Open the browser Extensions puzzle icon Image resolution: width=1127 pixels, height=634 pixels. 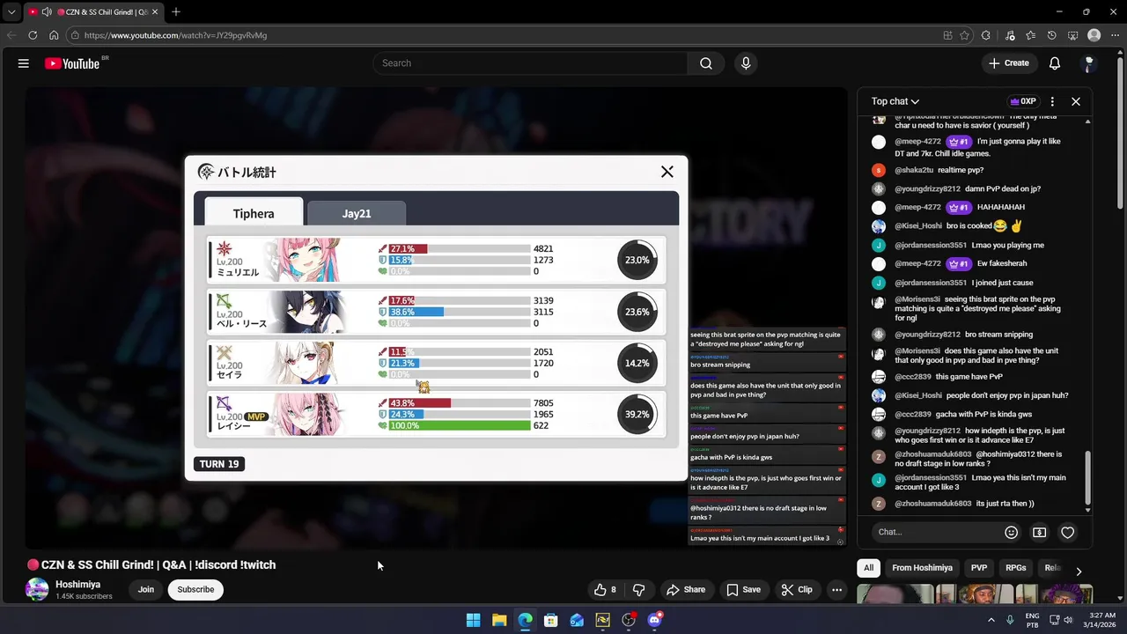pos(986,35)
